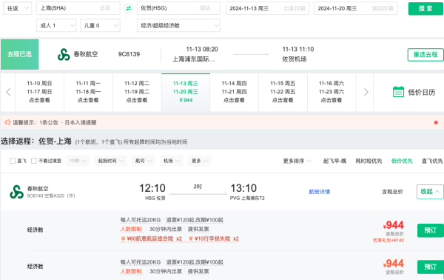Image resolution: width=444 pixels, height=280 pixels.
Task: Collapse fares with the 收起 button
Action: point(430,192)
